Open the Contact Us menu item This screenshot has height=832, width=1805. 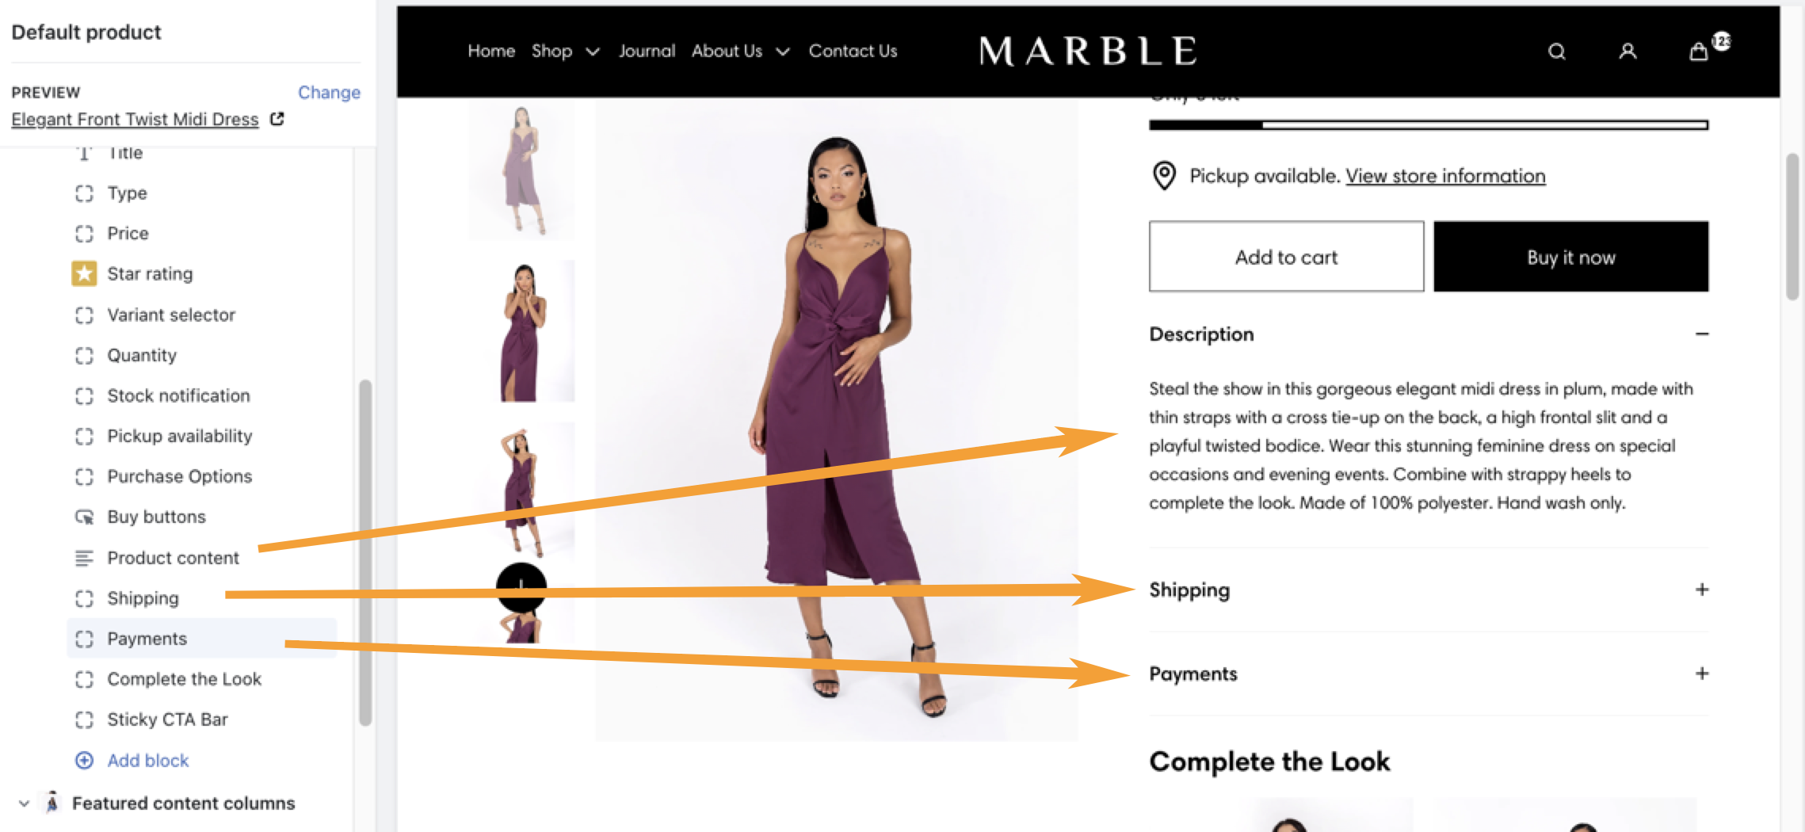853,52
